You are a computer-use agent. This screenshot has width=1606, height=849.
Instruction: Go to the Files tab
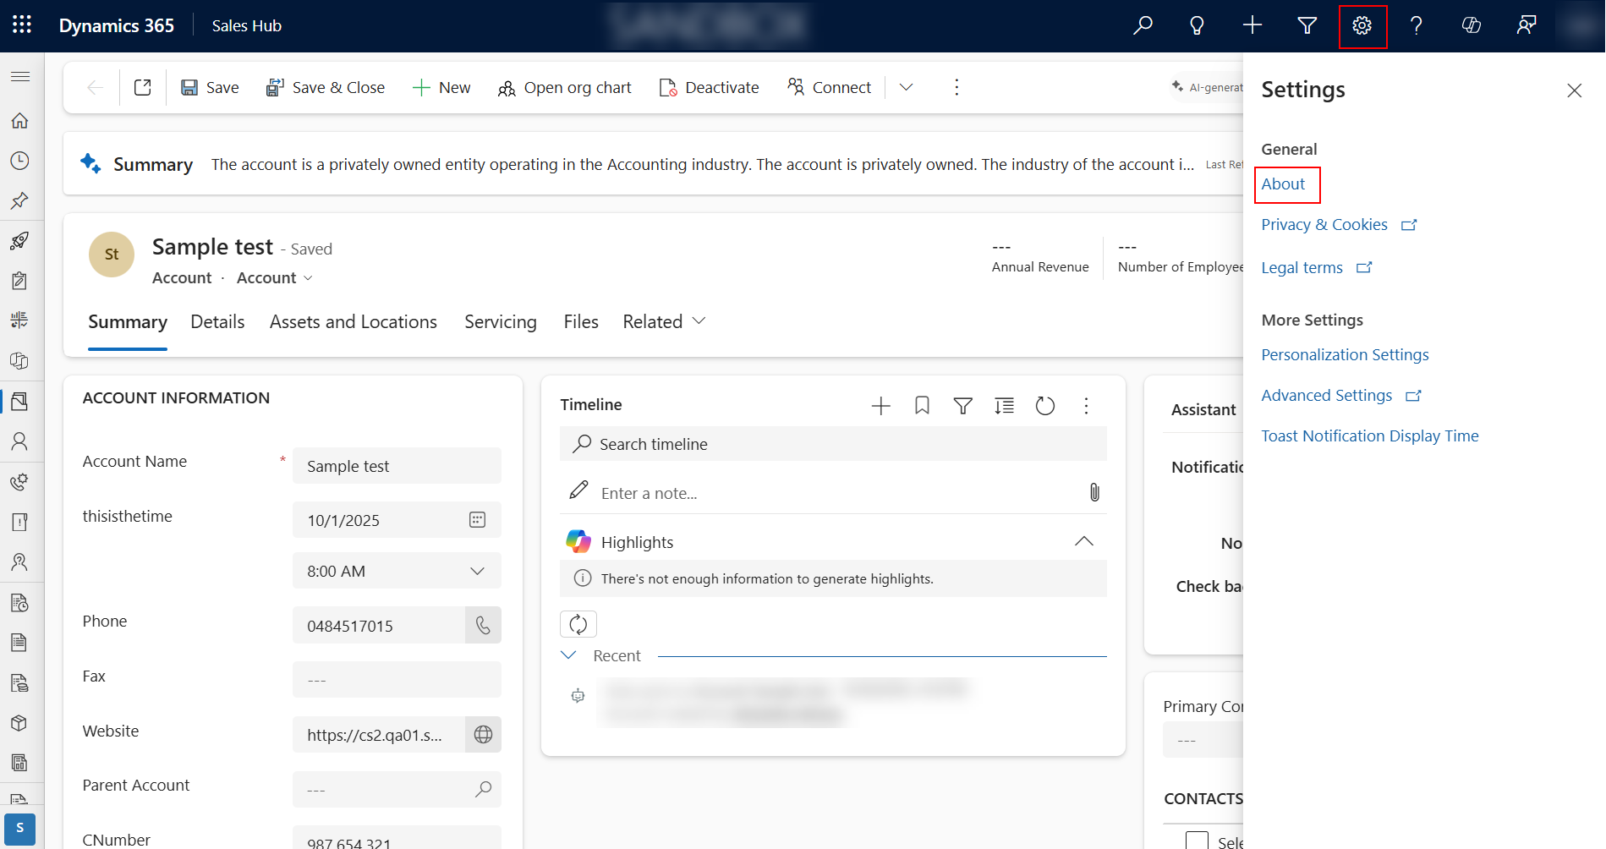click(581, 322)
